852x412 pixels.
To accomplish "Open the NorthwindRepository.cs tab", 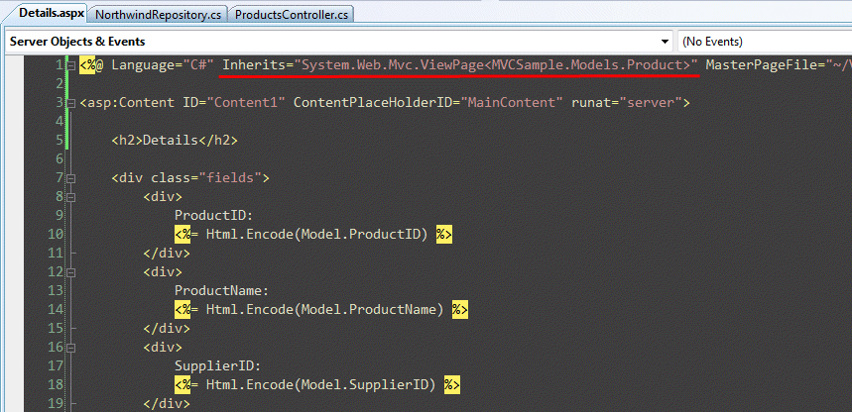I will (158, 15).
